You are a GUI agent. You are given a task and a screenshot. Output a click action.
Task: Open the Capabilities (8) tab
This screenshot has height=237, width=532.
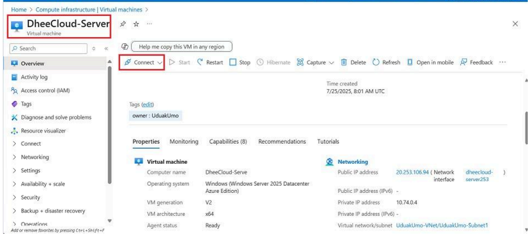click(228, 141)
